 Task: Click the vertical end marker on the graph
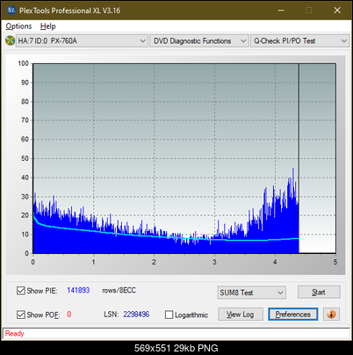pos(299,158)
